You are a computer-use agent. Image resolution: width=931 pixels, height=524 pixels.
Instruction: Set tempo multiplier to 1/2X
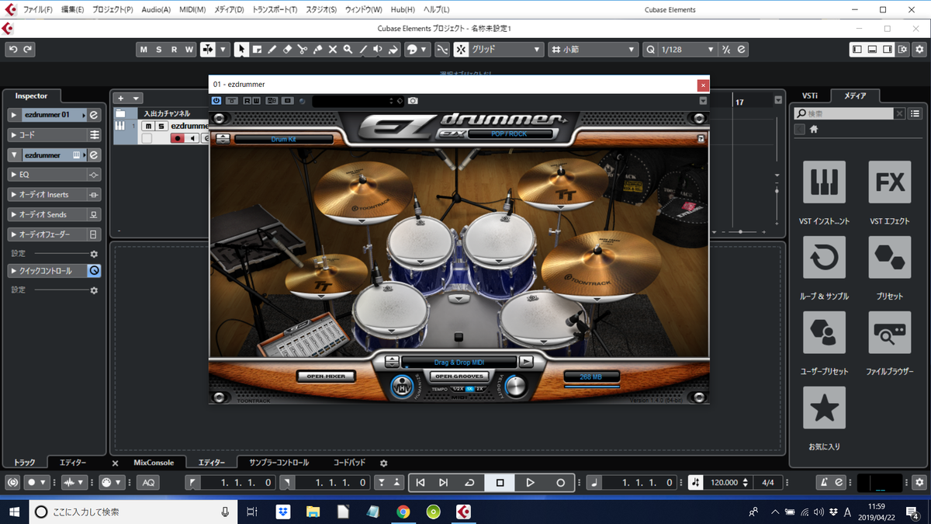coord(458,388)
